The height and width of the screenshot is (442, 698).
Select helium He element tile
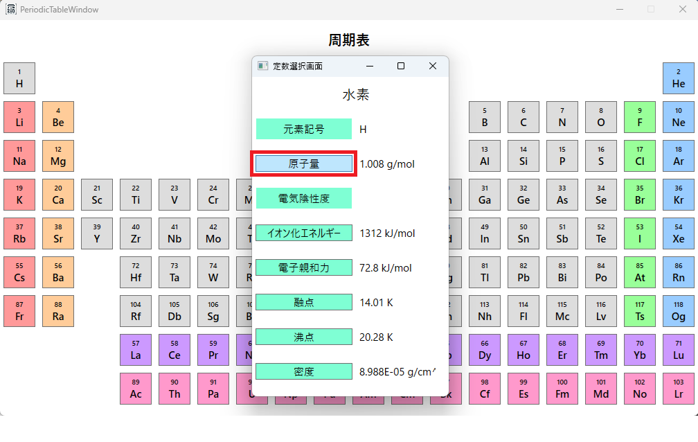click(x=679, y=78)
